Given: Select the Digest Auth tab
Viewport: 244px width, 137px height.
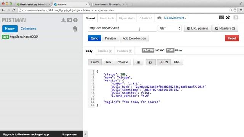Looking at the screenshot, I should point(127,18).
